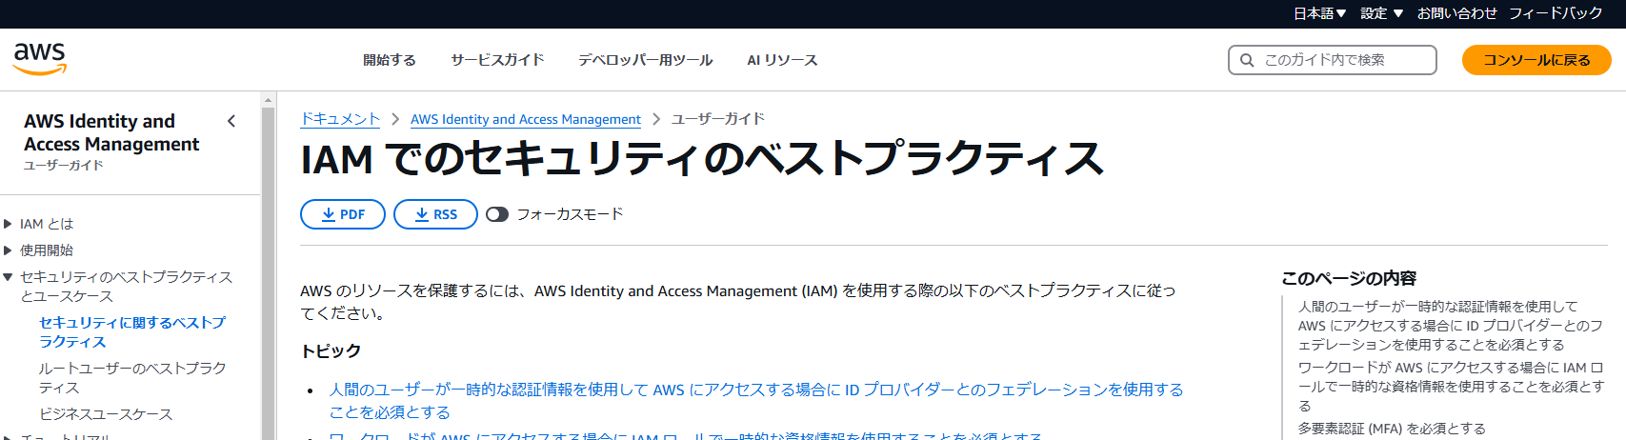Screen dimensions: 1626x440
Task: Expand the IAM とは tree item
Action: 9,224
